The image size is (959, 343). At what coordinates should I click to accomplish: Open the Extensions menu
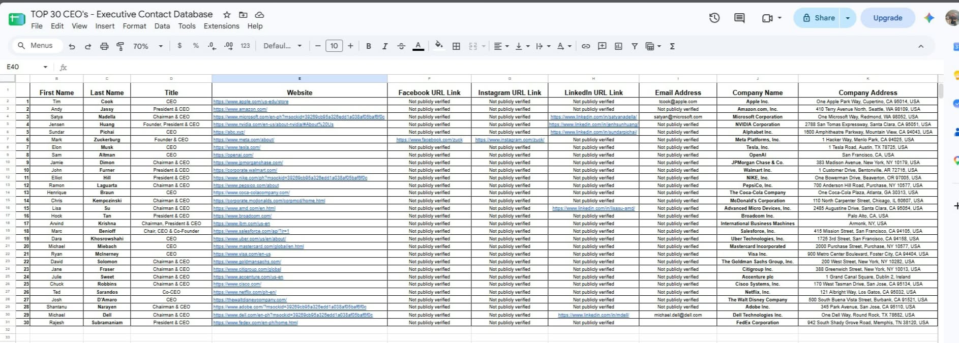221,26
